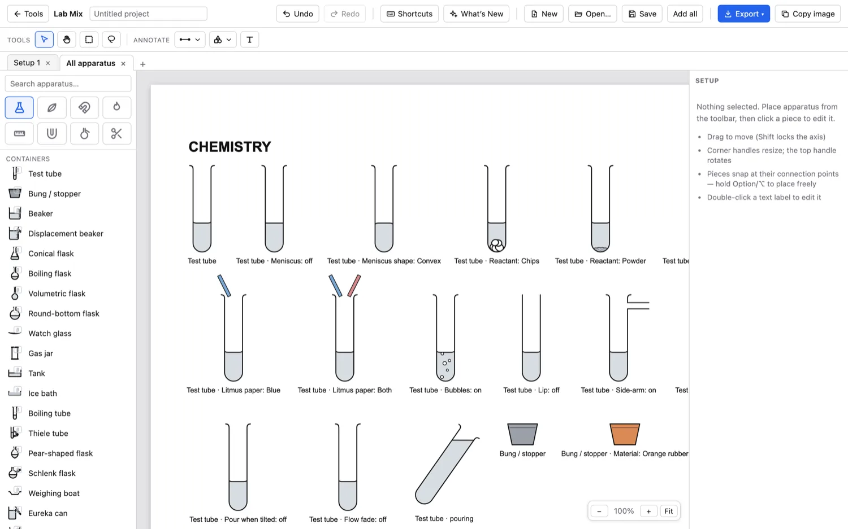Go back to Tools
The width and height of the screenshot is (848, 529).
point(28,14)
